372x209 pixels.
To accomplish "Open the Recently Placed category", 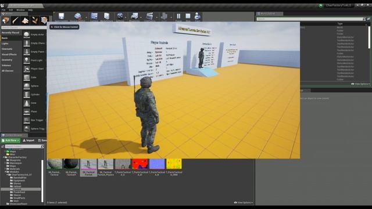I will (x=10, y=33).
